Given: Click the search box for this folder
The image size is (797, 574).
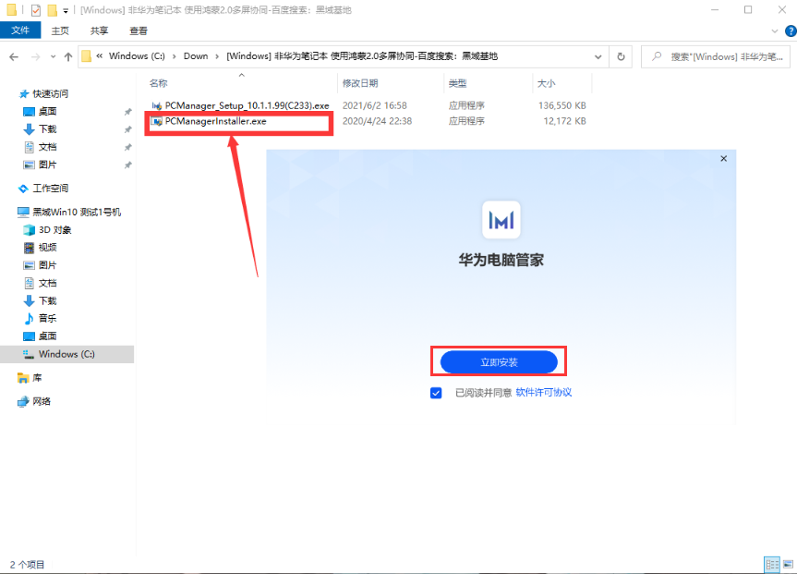Looking at the screenshot, I should pos(716,56).
